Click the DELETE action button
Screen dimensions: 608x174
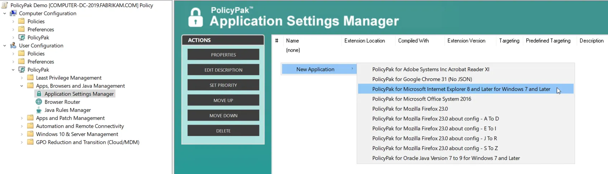tap(223, 131)
